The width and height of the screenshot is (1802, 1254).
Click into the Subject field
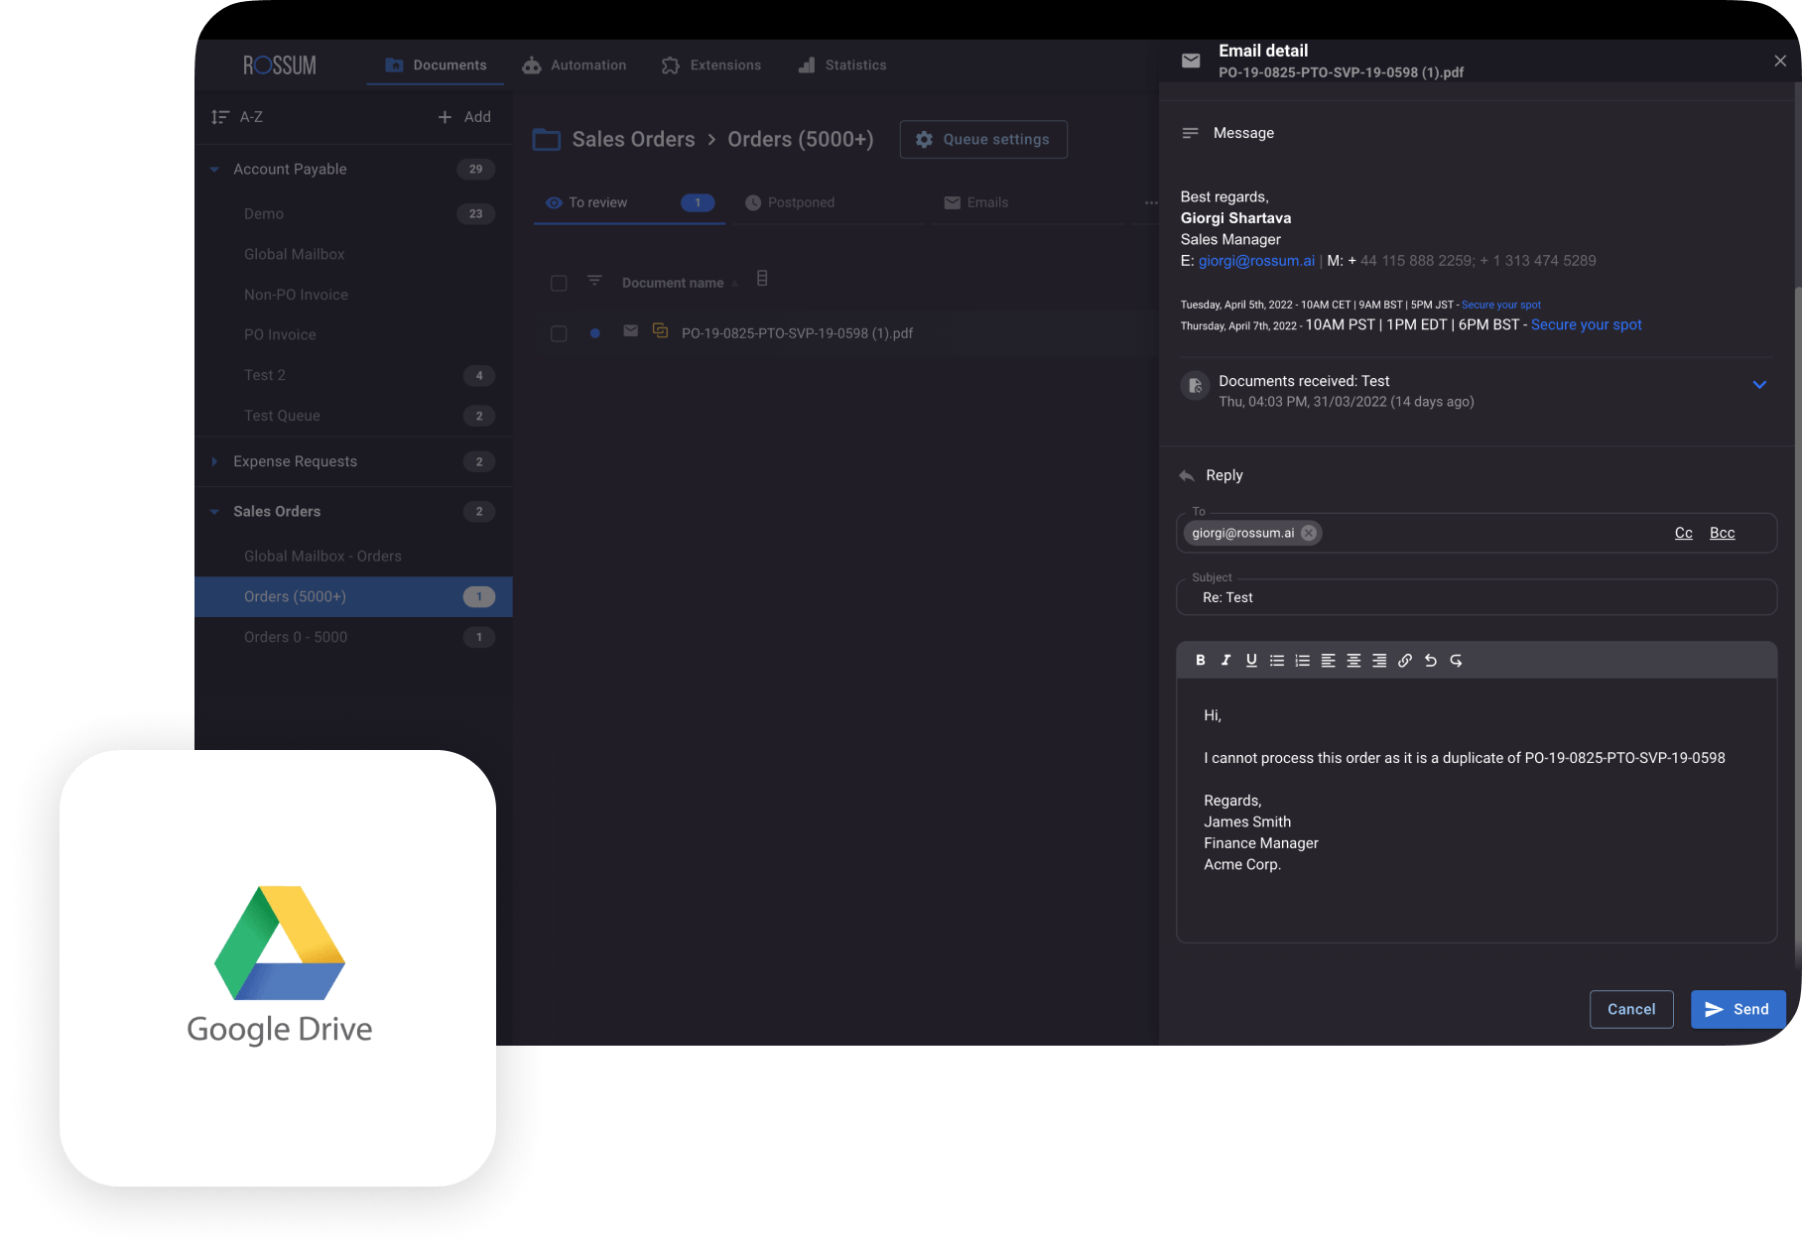click(x=1477, y=598)
